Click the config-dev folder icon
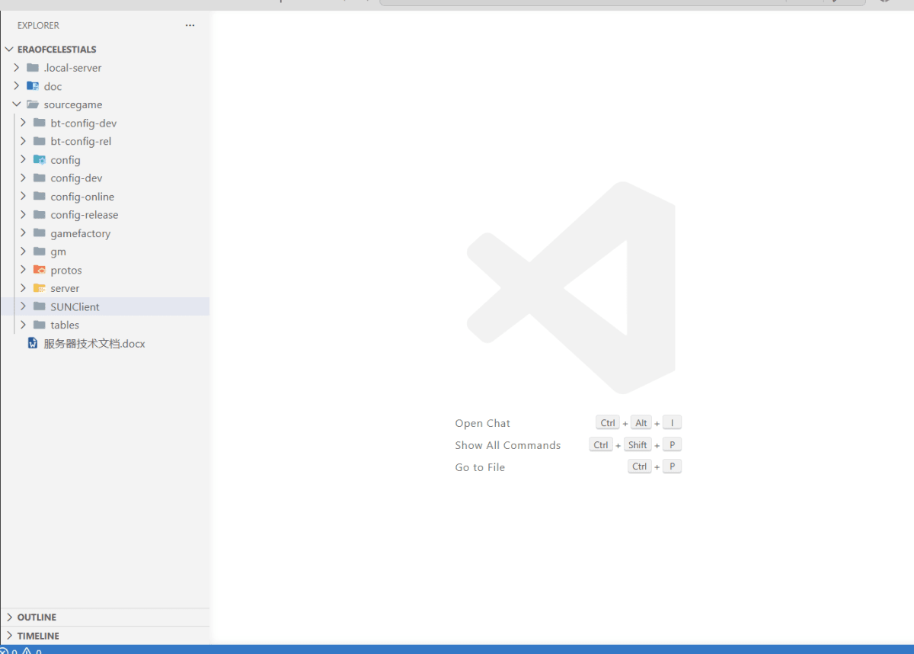 coord(40,178)
